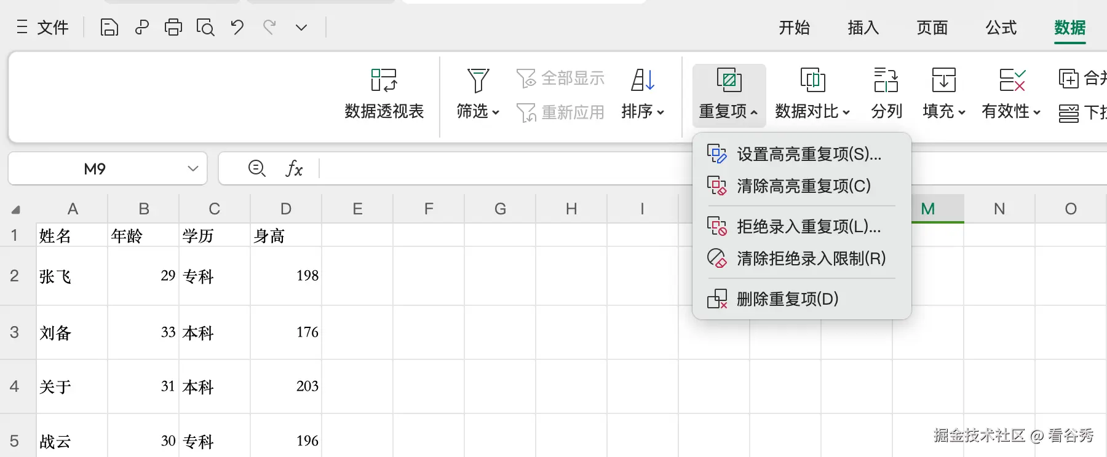The image size is (1107, 457).
Task: Click the 有效性 validation icon
Action: 1012,80
